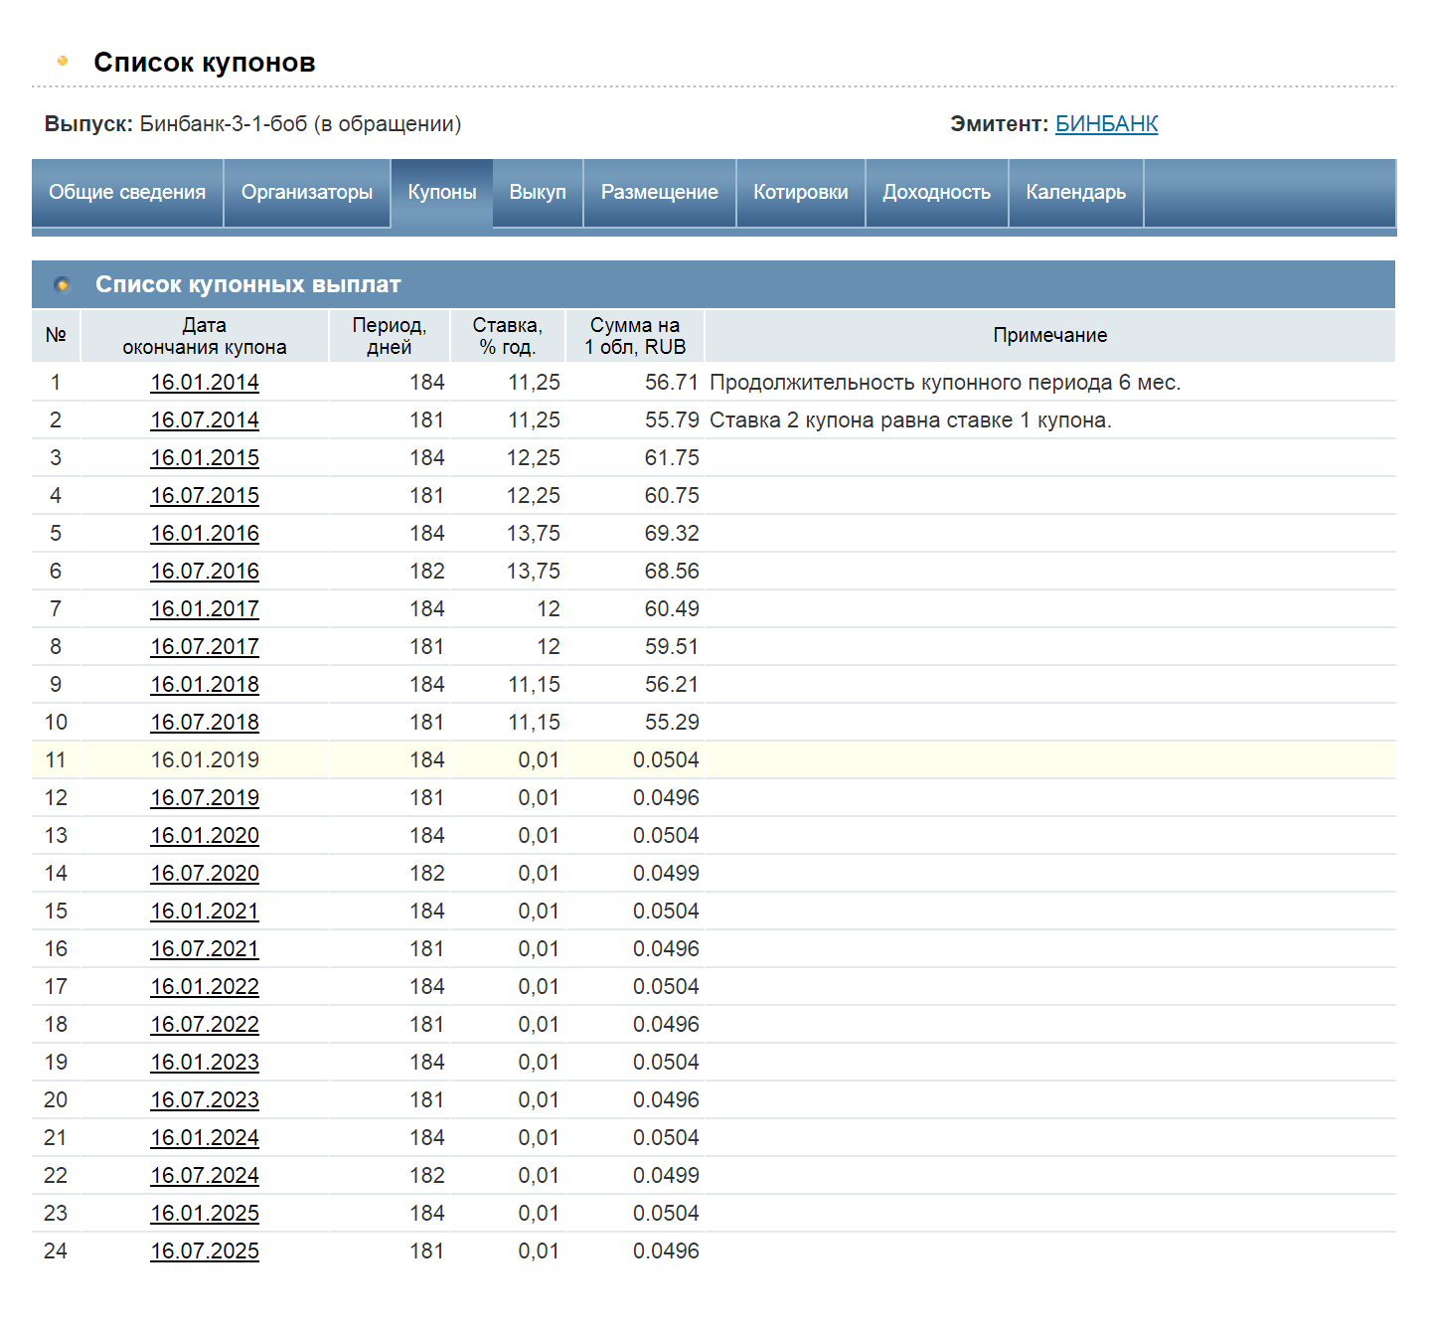Click the Дата окончания купона column header
The width and height of the screenshot is (1431, 1332).
click(x=205, y=336)
